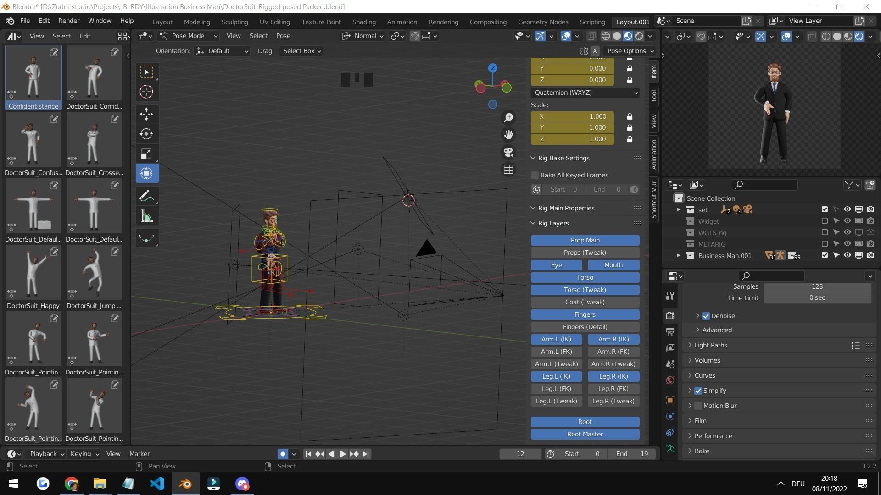Exclude the set collection checkbox

coord(825,209)
